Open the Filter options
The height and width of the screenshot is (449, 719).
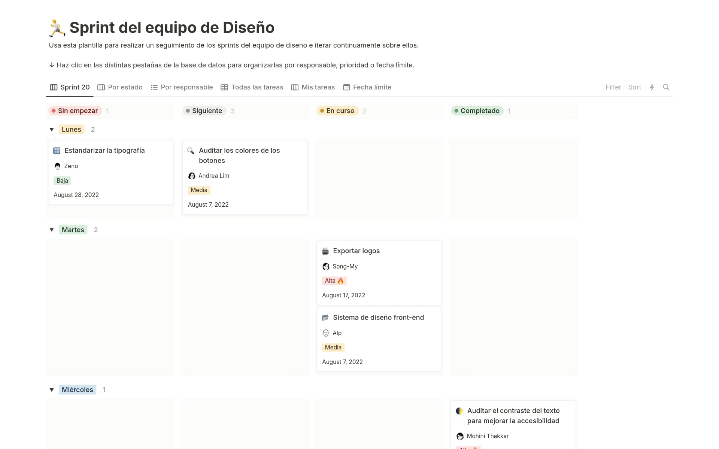(x=613, y=87)
